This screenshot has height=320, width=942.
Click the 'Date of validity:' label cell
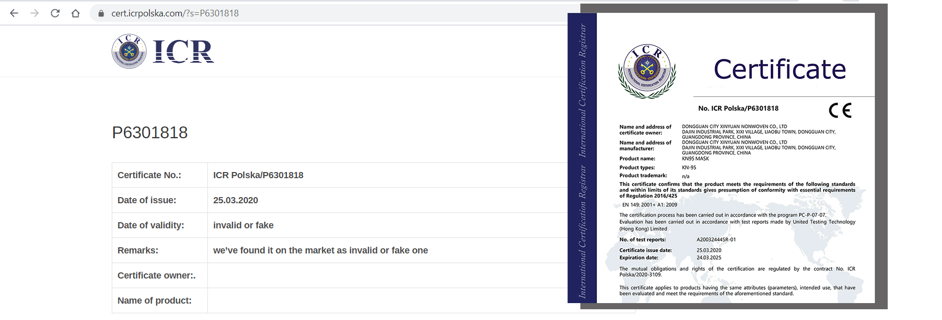[x=160, y=225]
